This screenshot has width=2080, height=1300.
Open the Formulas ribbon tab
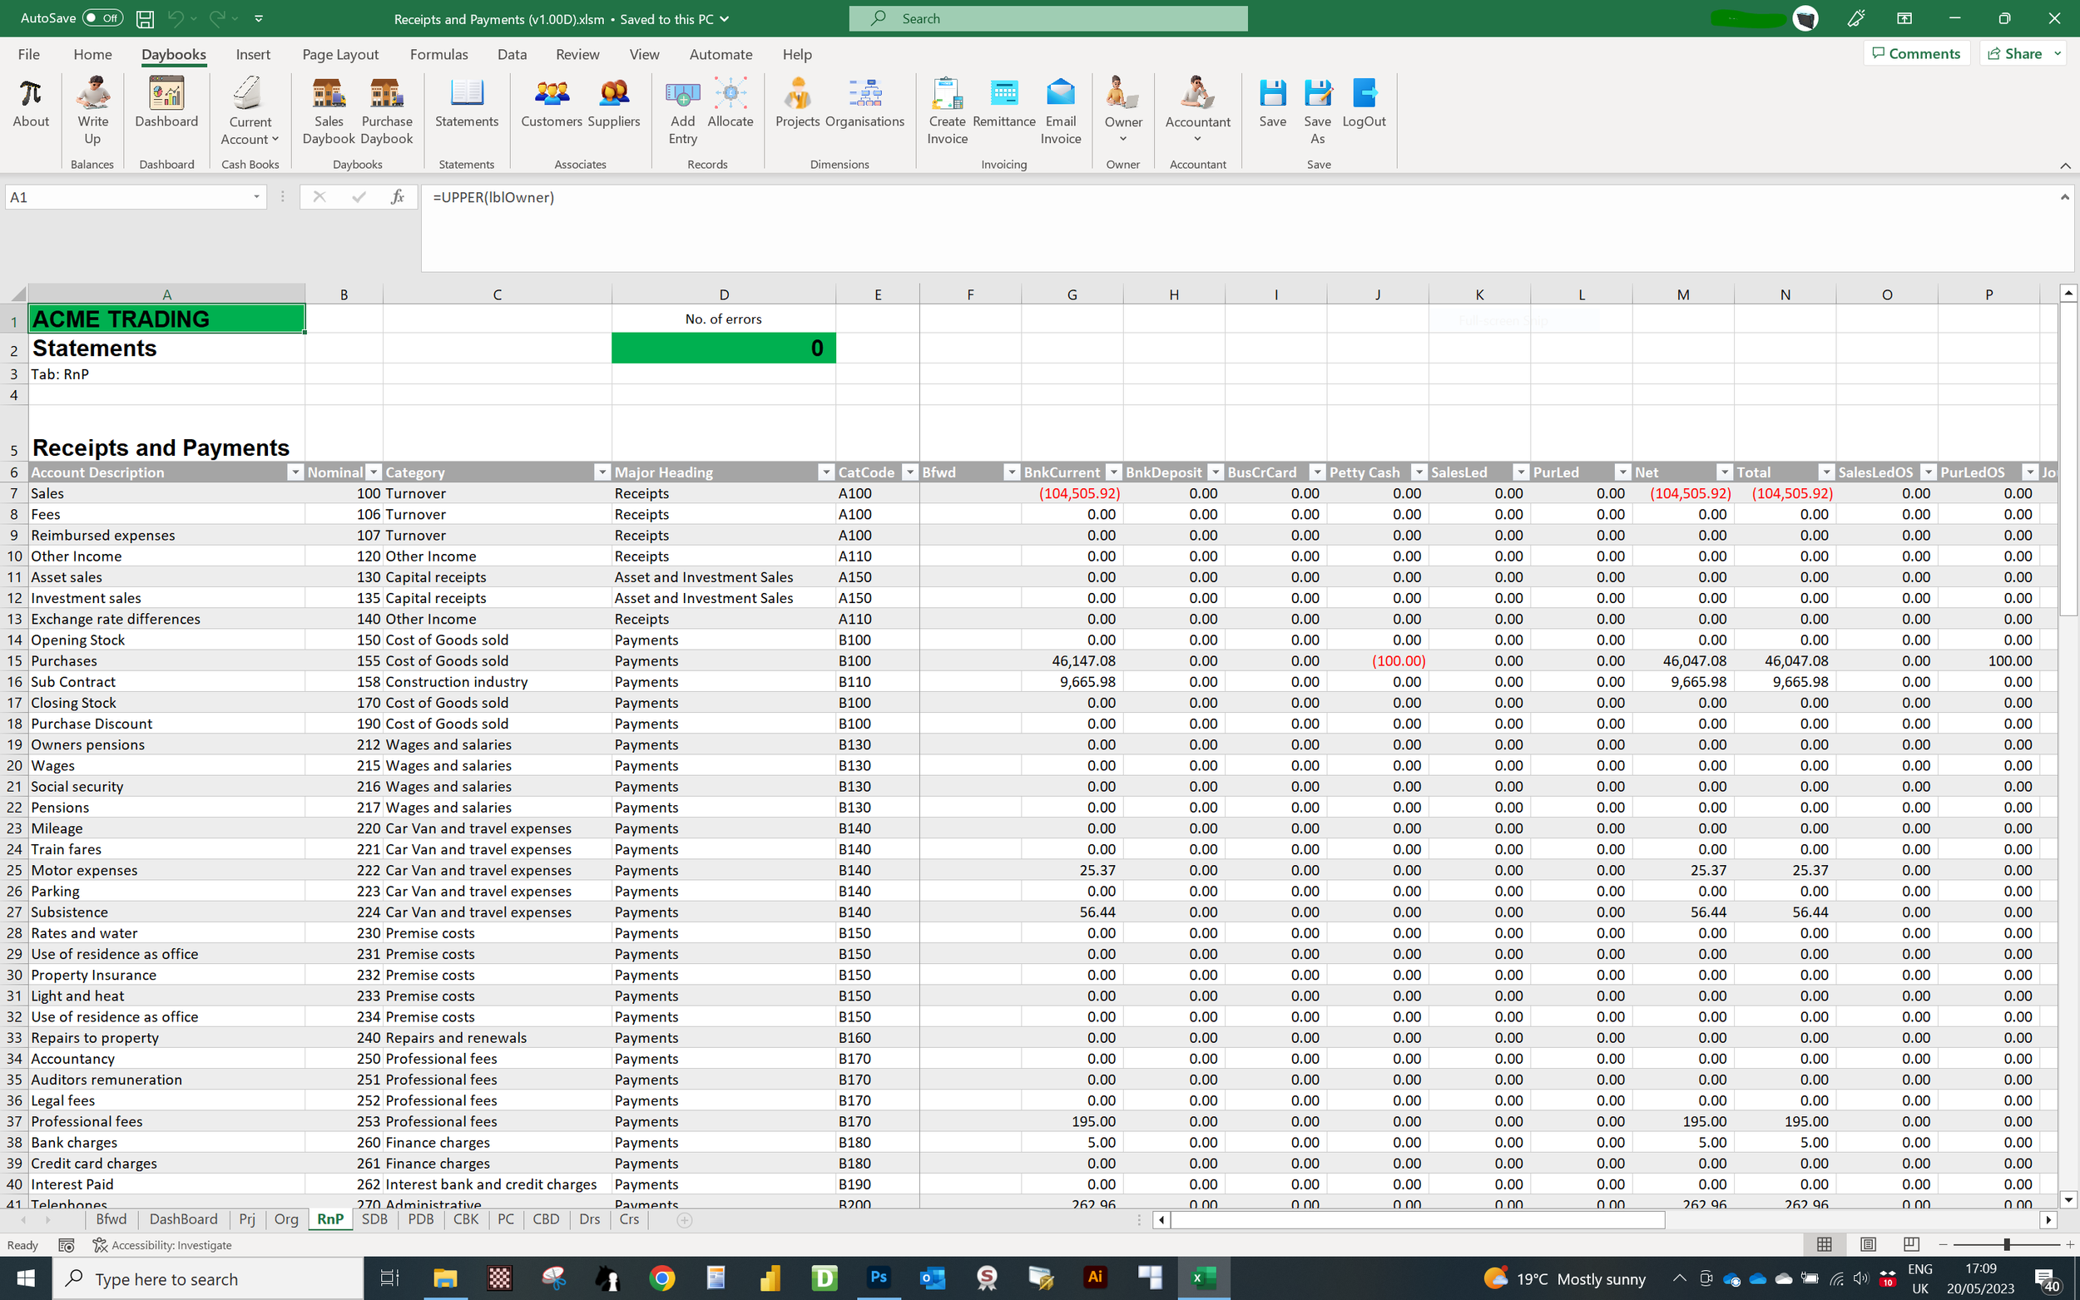click(438, 54)
